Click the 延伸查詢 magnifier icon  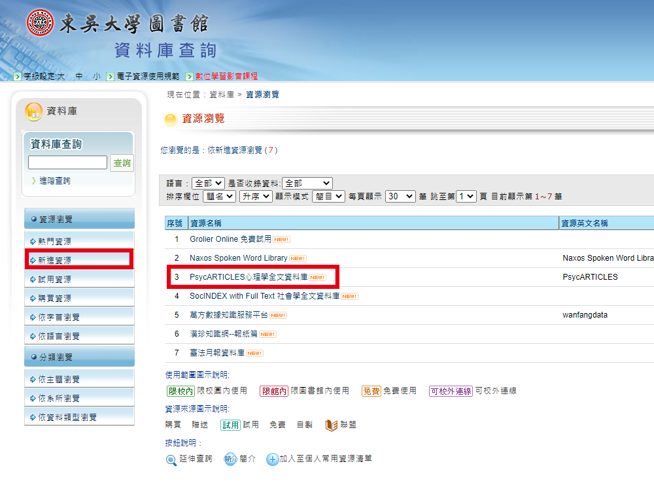click(x=171, y=459)
